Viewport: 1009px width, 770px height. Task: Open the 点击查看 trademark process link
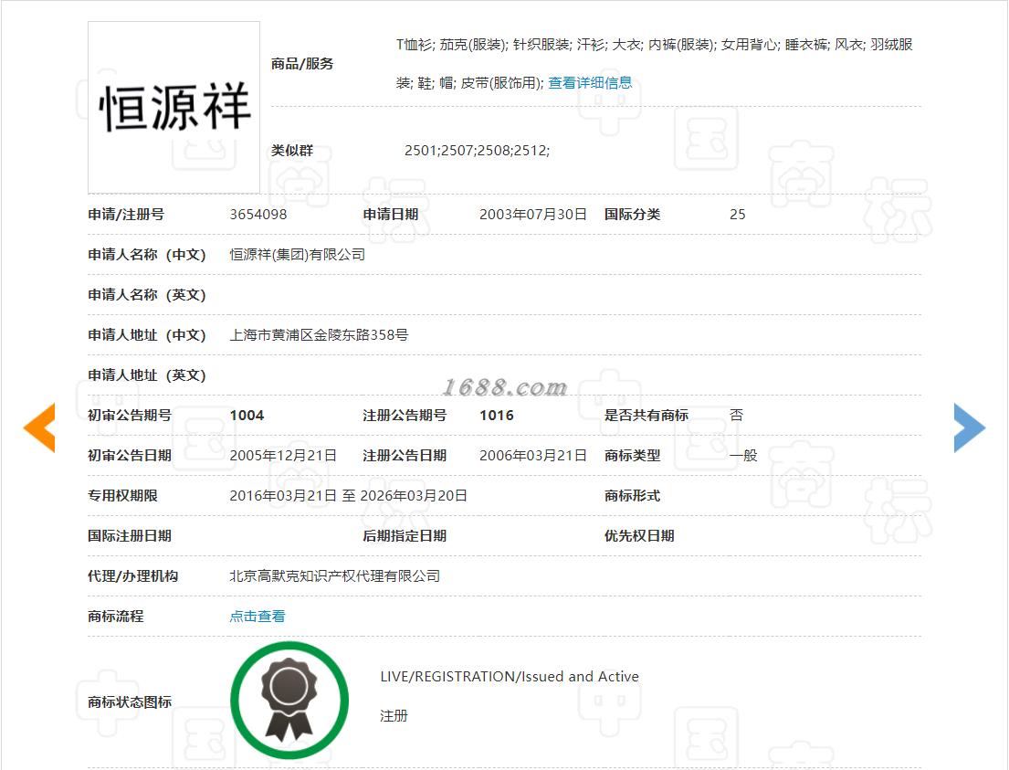pyautogui.click(x=258, y=617)
